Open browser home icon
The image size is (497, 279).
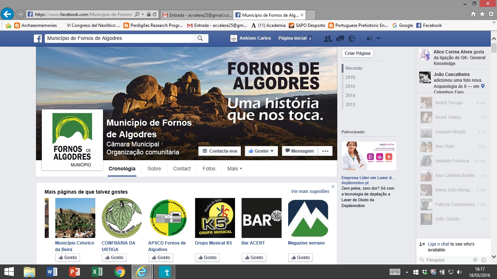[473, 14]
